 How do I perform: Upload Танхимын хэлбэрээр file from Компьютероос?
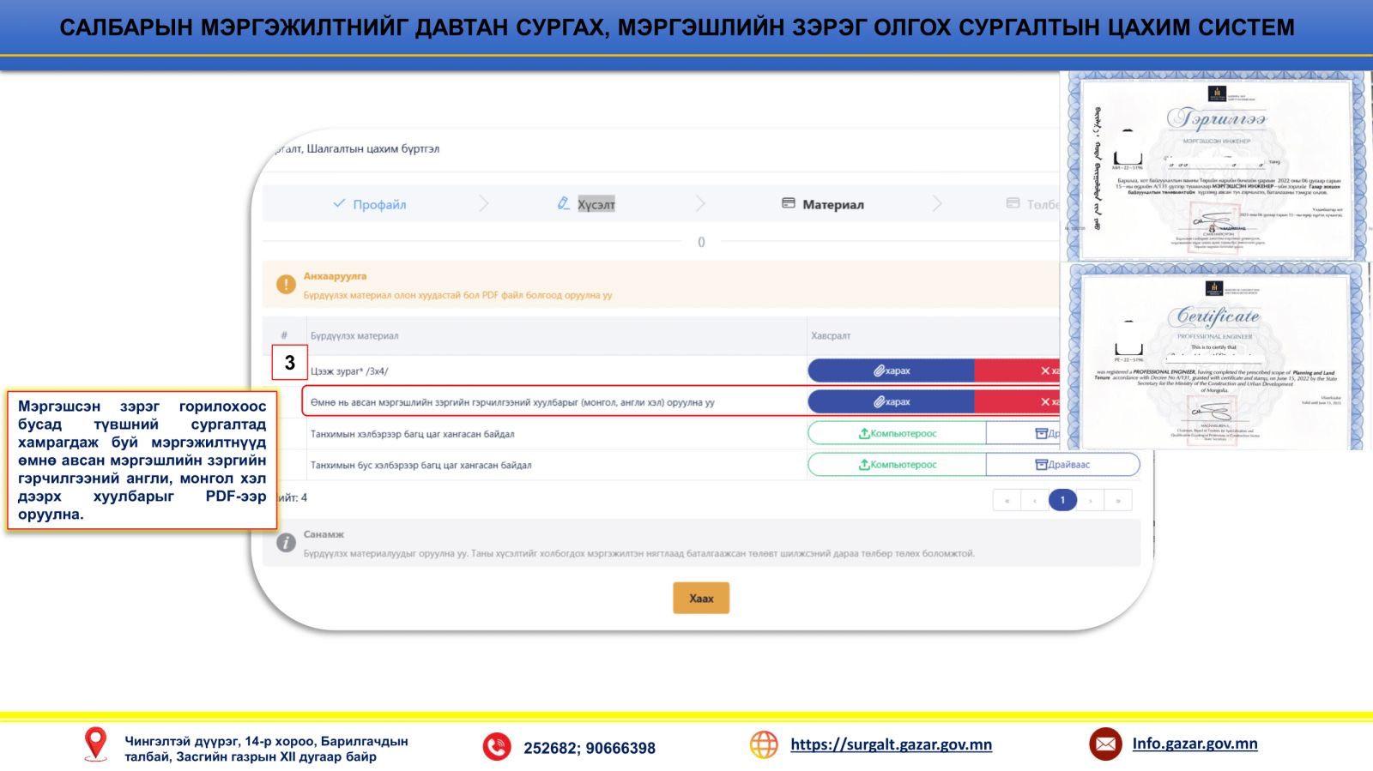(x=897, y=433)
